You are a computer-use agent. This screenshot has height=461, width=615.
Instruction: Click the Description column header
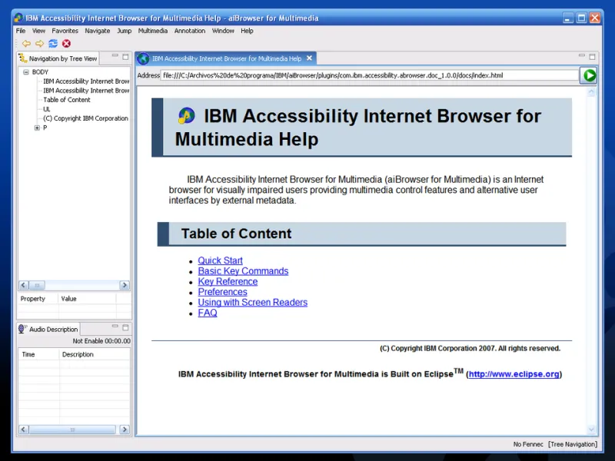point(95,354)
